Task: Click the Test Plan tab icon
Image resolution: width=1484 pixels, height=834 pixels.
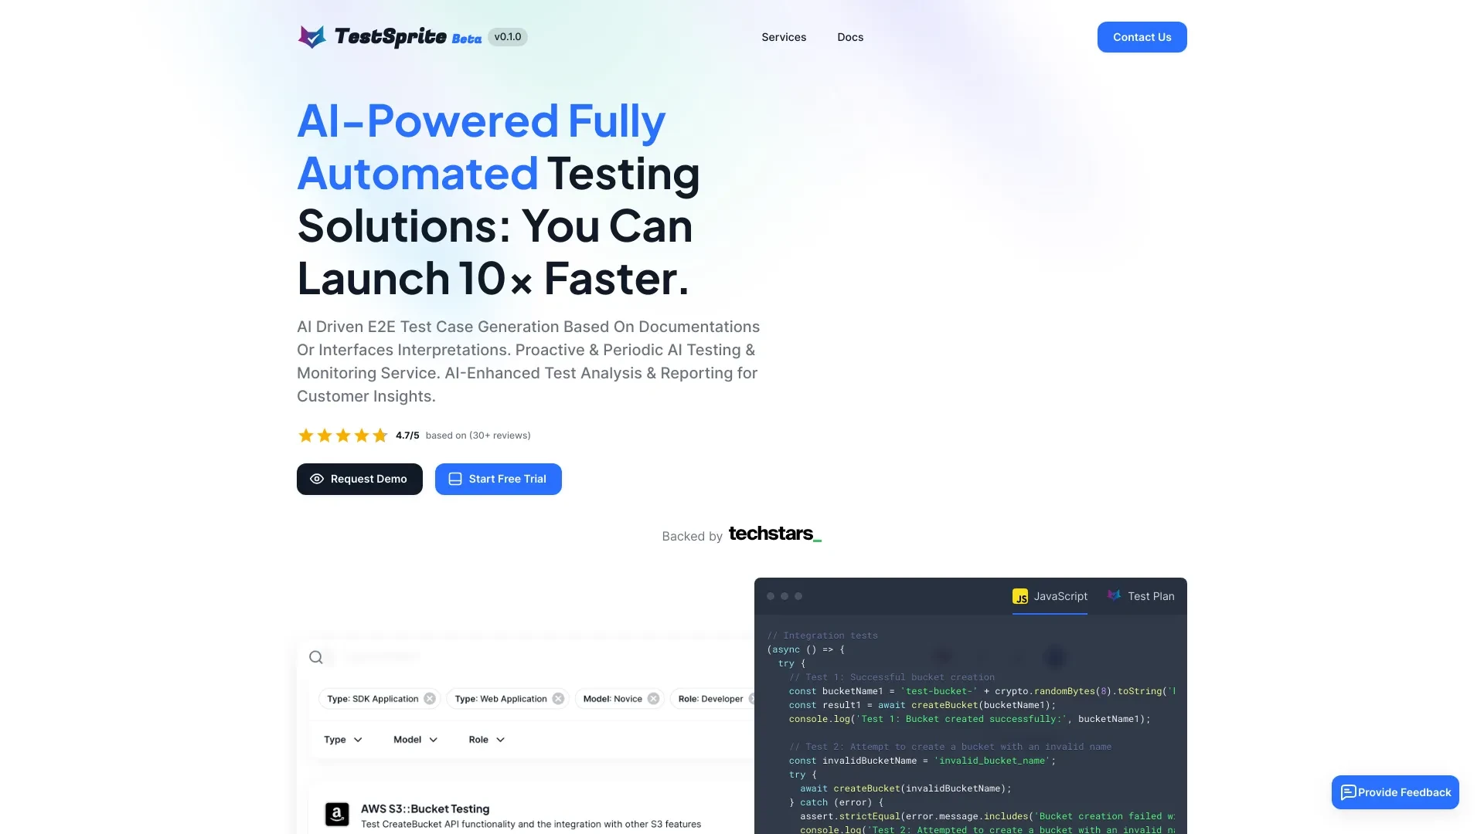Action: (x=1114, y=595)
